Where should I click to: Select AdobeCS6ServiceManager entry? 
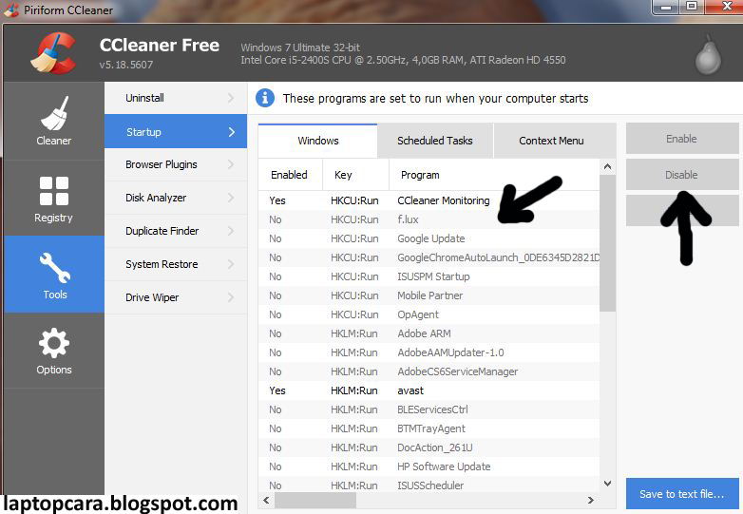click(429, 371)
